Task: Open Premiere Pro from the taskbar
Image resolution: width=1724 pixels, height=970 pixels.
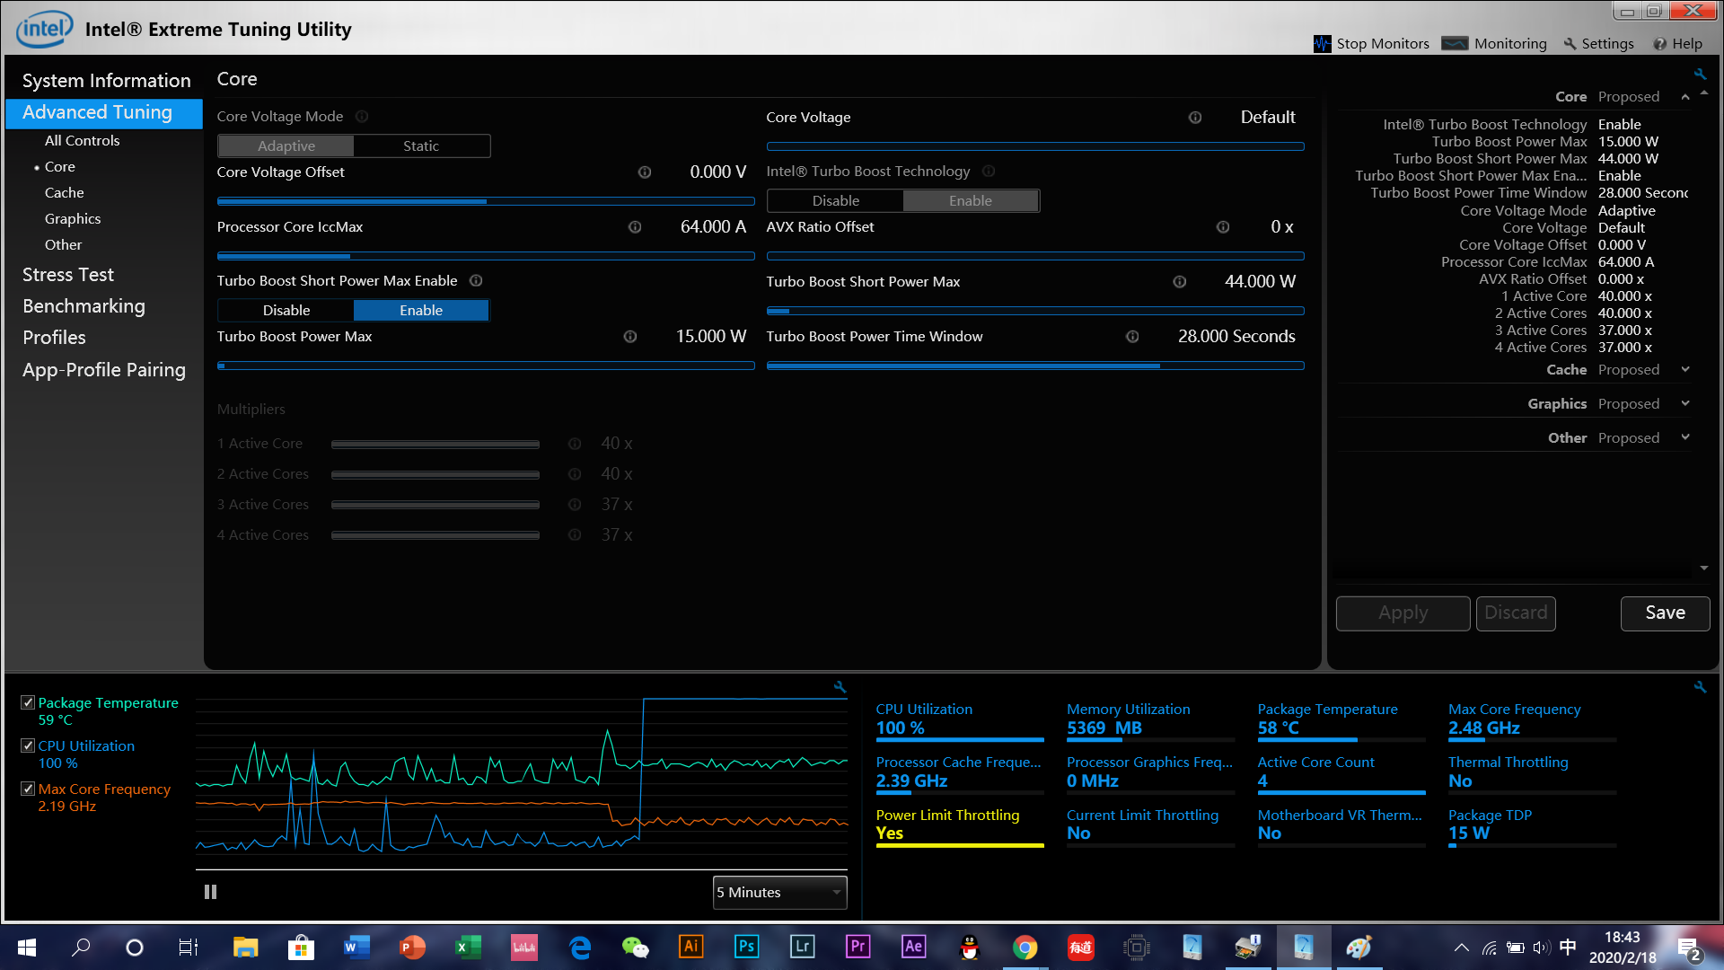Action: [x=858, y=947]
